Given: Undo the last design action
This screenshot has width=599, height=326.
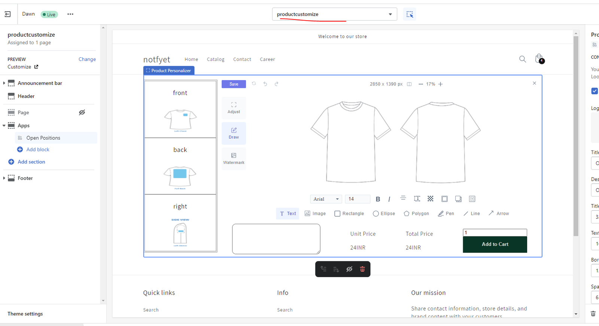Looking at the screenshot, I should coord(265,84).
